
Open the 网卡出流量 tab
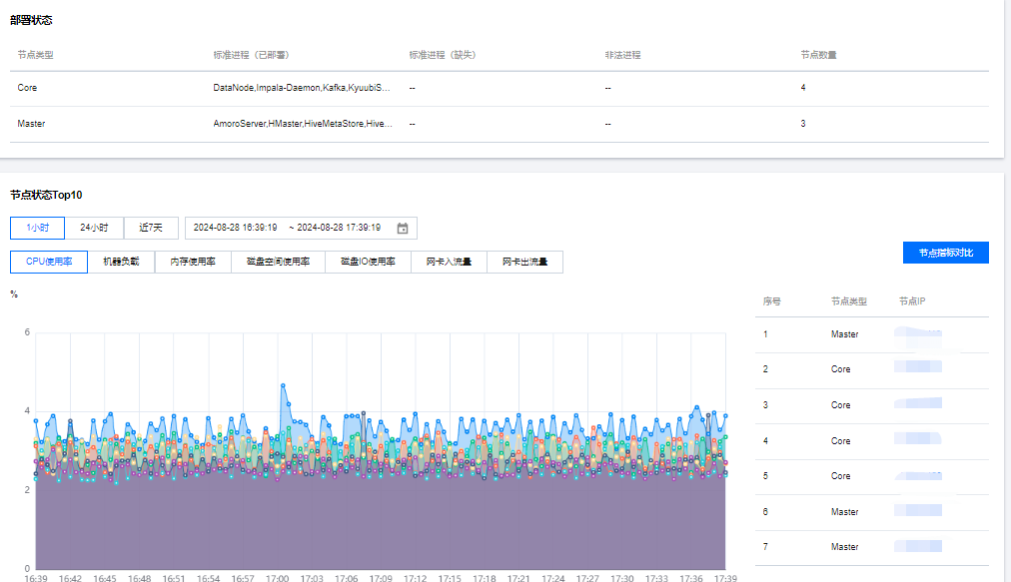click(524, 262)
